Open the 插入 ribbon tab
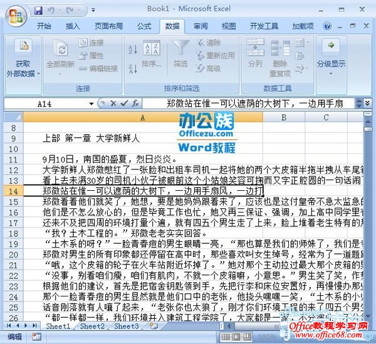 coord(73,26)
